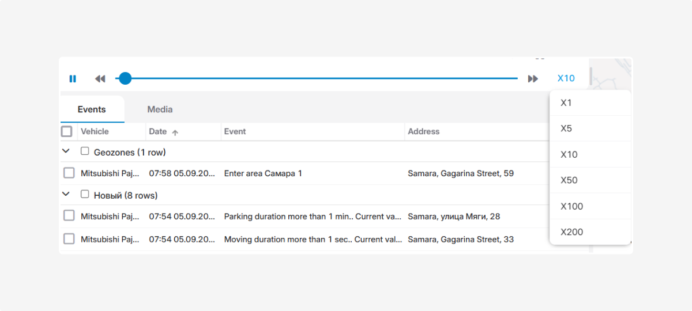Switch to the Media tab
The image size is (692, 311).
point(160,109)
